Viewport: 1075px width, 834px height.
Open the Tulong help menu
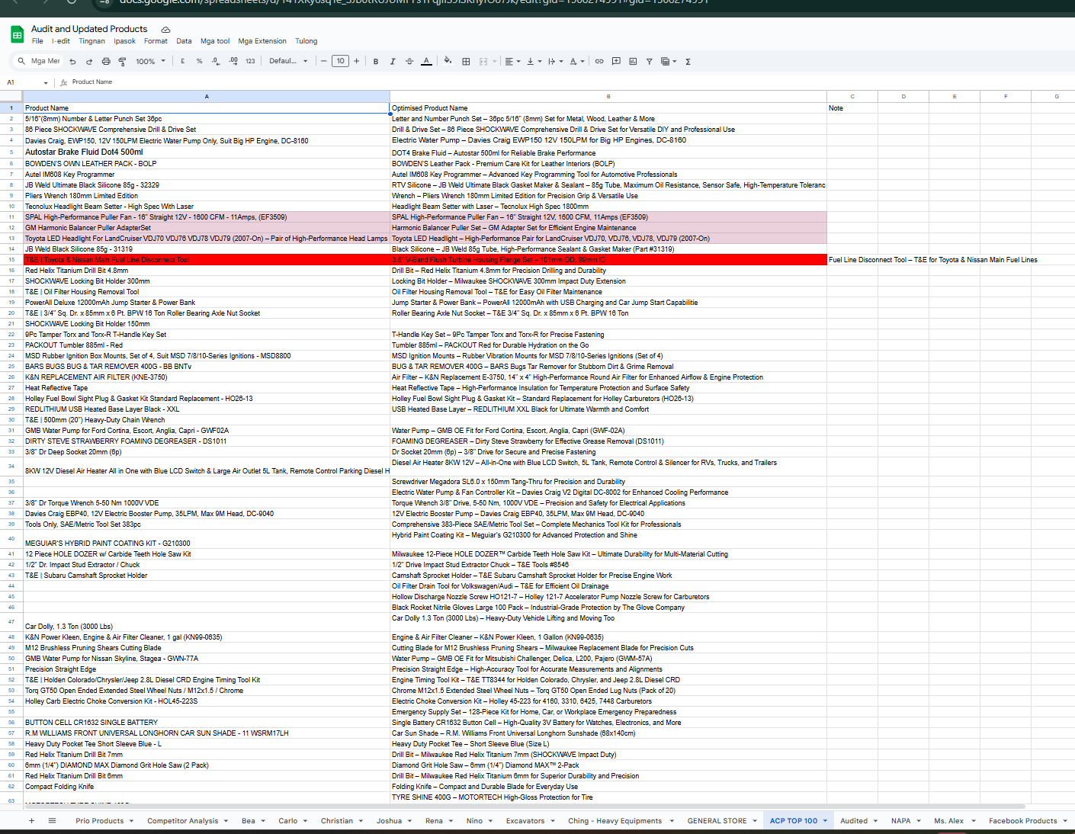[x=306, y=41]
